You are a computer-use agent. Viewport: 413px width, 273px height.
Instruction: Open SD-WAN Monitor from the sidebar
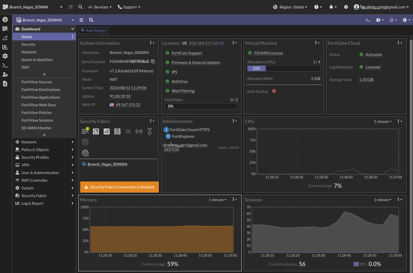point(37,128)
